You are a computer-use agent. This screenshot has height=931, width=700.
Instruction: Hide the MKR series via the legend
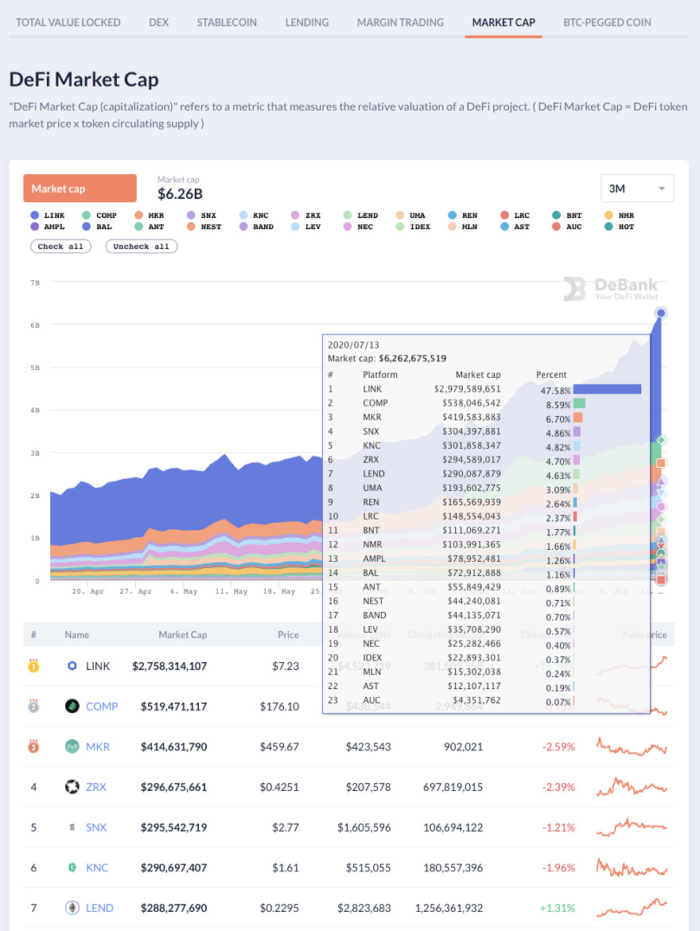click(x=150, y=216)
